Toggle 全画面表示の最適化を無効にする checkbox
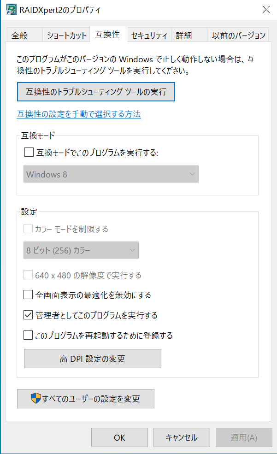 29,295
